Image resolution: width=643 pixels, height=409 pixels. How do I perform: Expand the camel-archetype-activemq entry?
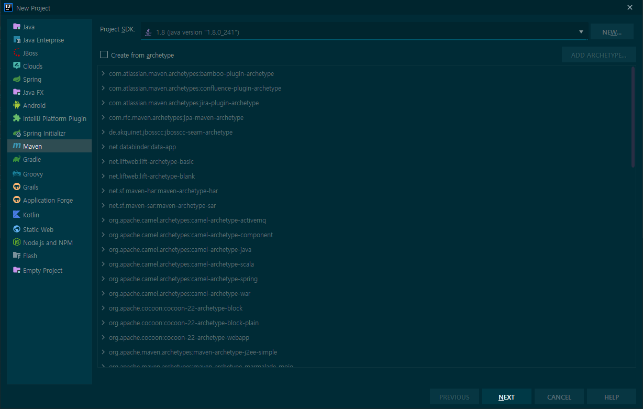pyautogui.click(x=103, y=220)
